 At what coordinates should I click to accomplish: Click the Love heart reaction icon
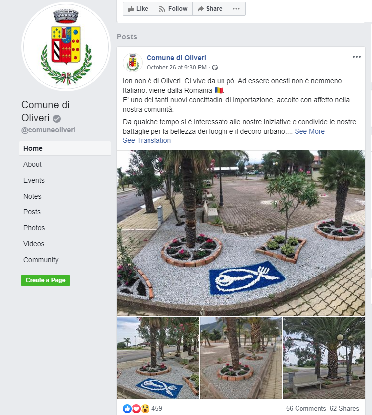(136, 409)
